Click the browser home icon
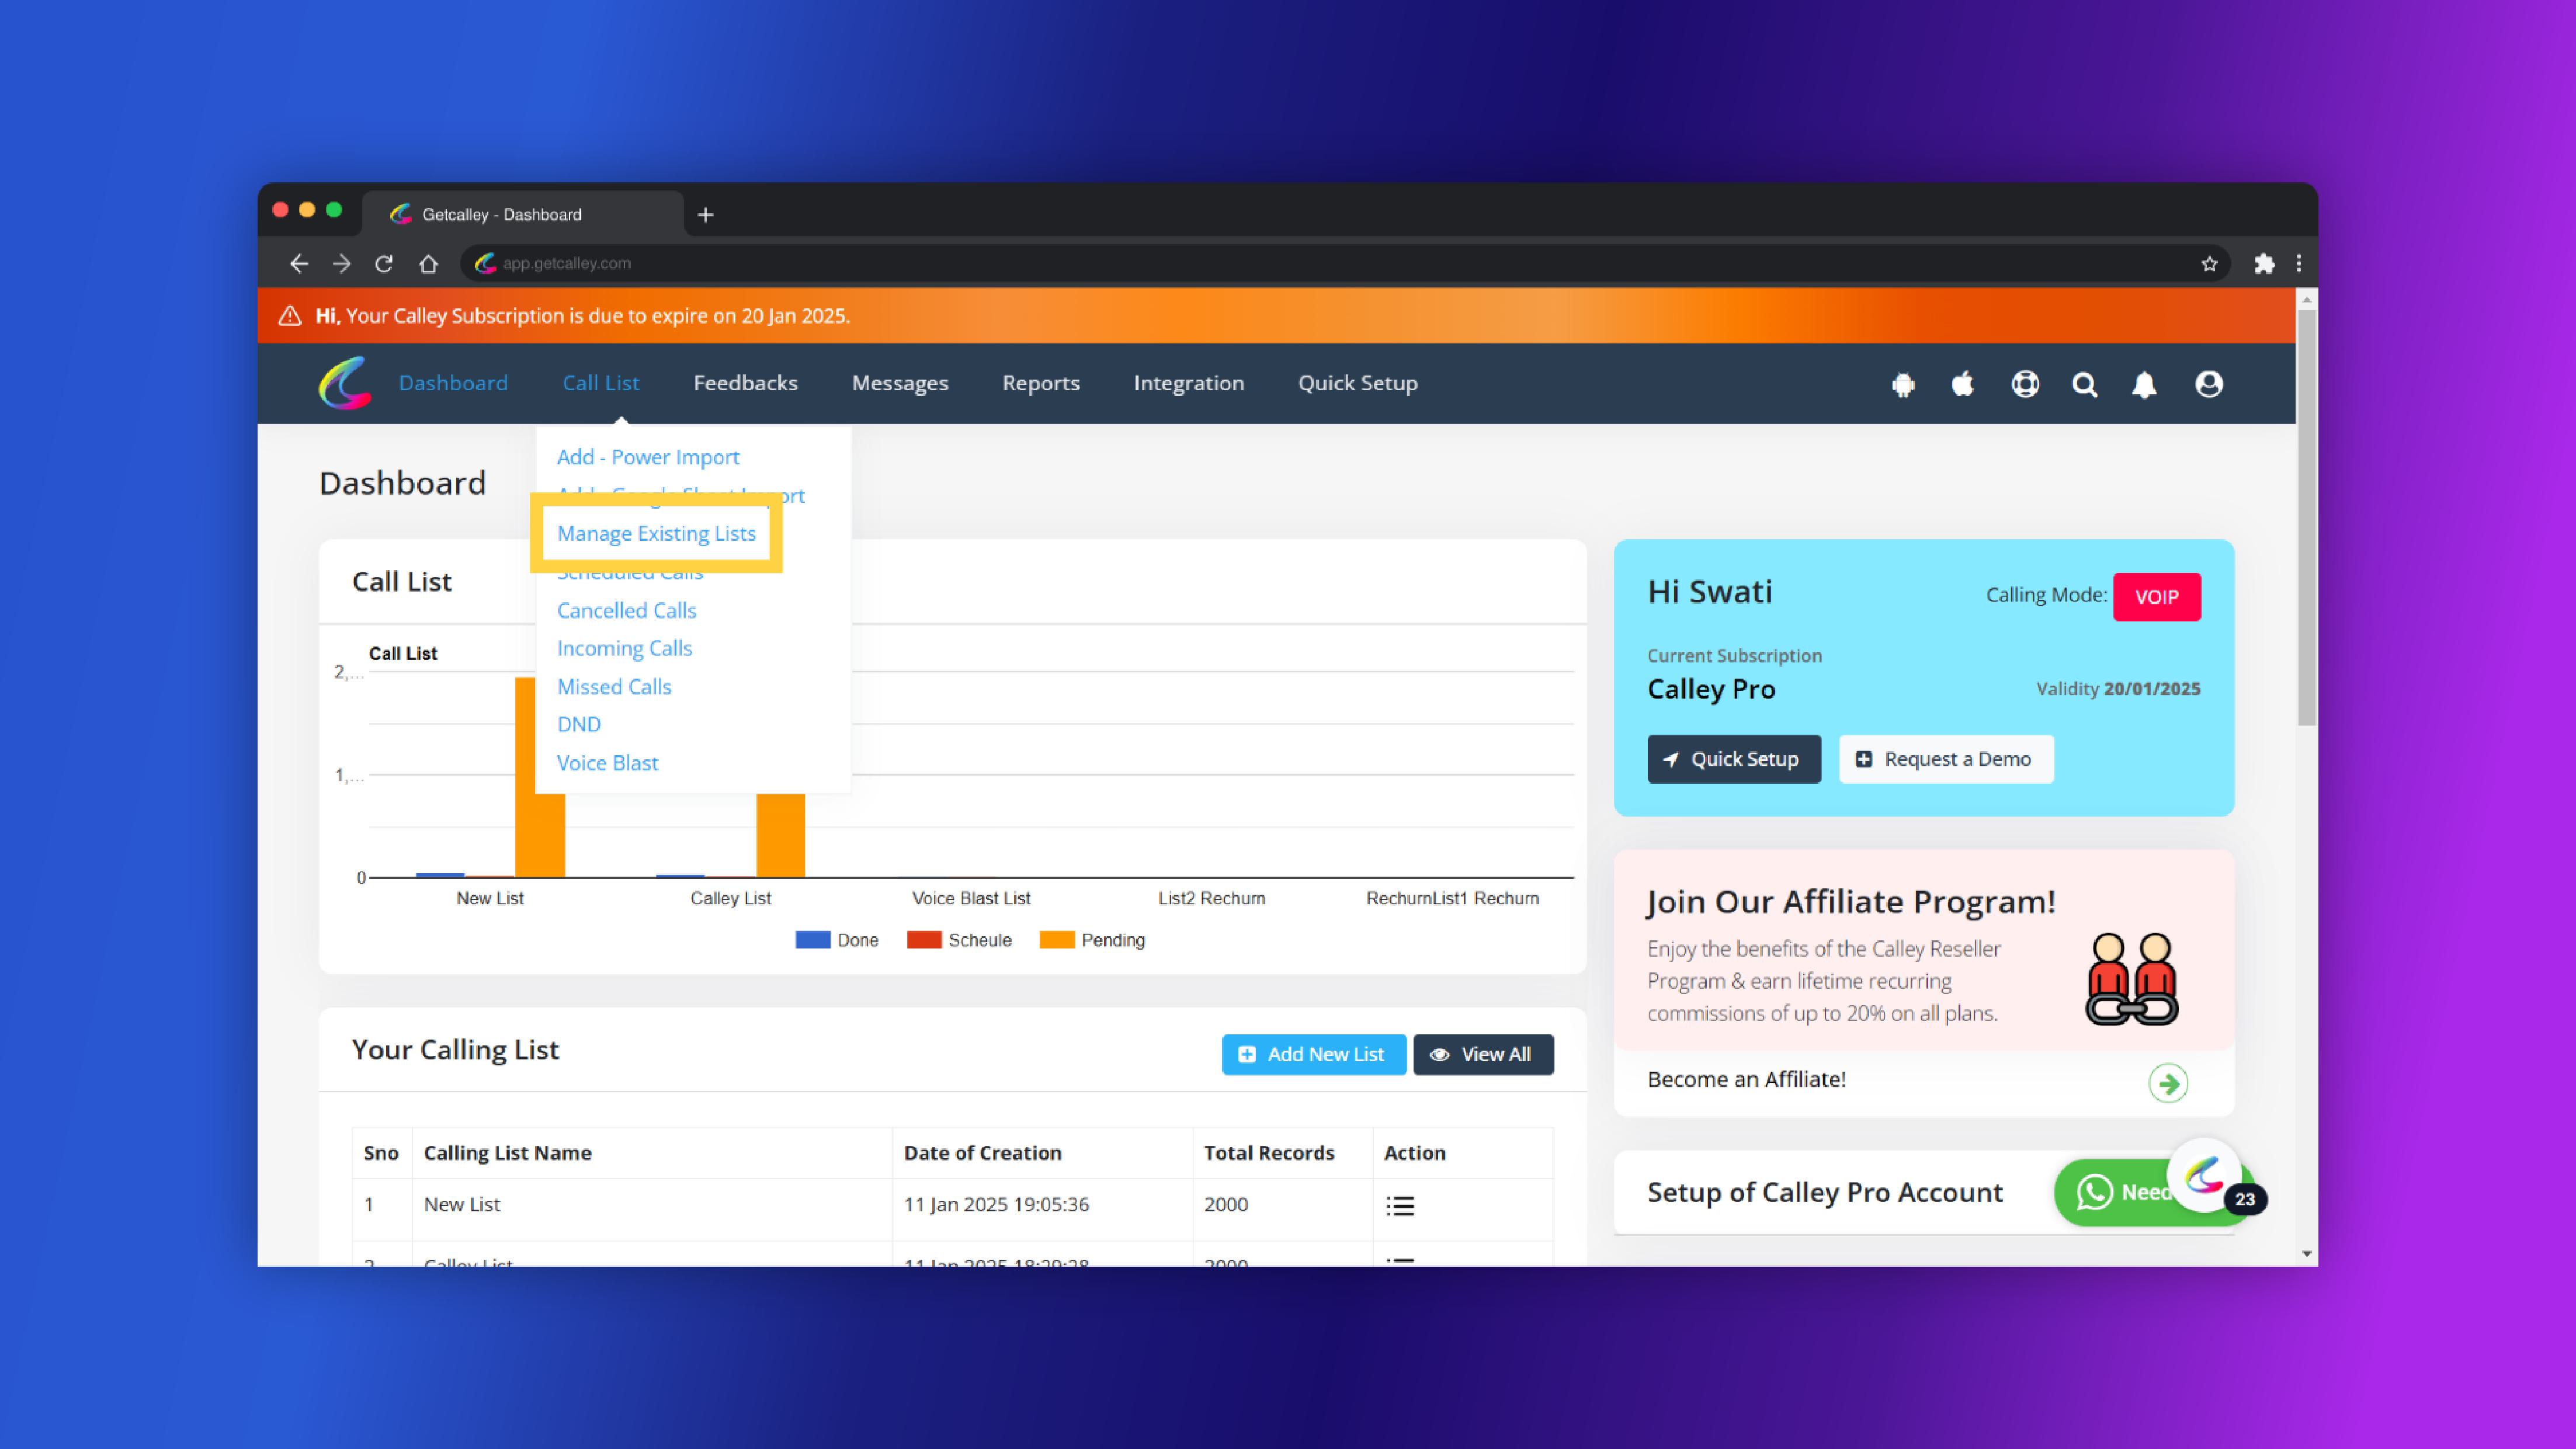Image resolution: width=2576 pixels, height=1449 pixels. click(x=428, y=264)
